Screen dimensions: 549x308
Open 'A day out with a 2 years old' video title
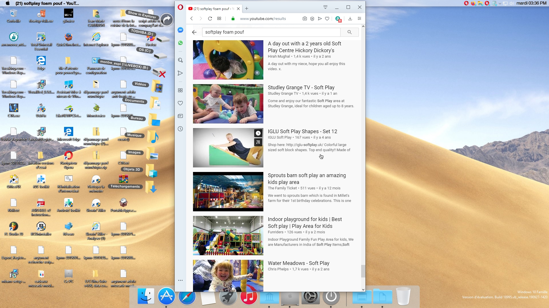pyautogui.click(x=305, y=47)
